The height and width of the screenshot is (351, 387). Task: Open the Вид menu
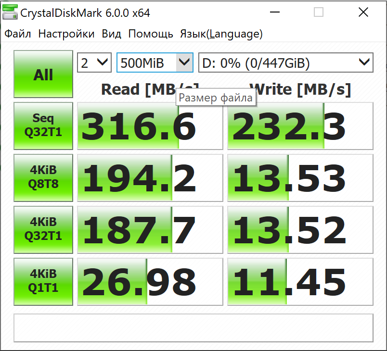coord(111,34)
